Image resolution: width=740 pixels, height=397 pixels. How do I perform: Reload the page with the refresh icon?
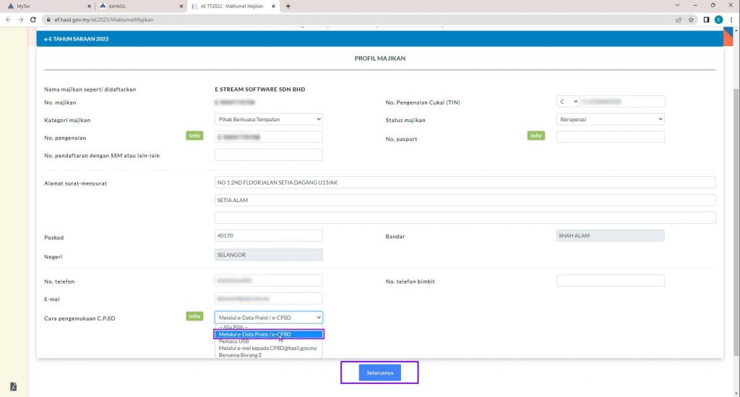pyautogui.click(x=33, y=19)
